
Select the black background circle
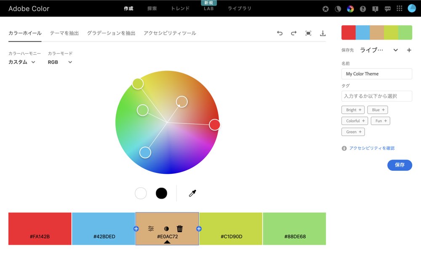(161, 194)
